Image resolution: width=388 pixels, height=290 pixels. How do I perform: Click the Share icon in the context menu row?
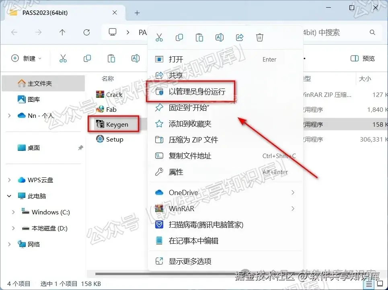coord(240,37)
